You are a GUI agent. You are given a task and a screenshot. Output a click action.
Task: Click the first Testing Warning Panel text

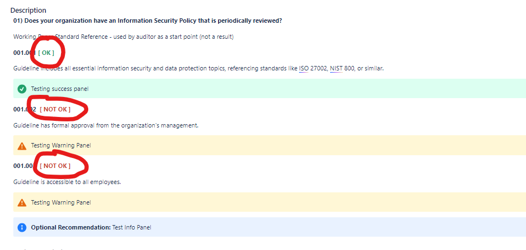point(60,145)
